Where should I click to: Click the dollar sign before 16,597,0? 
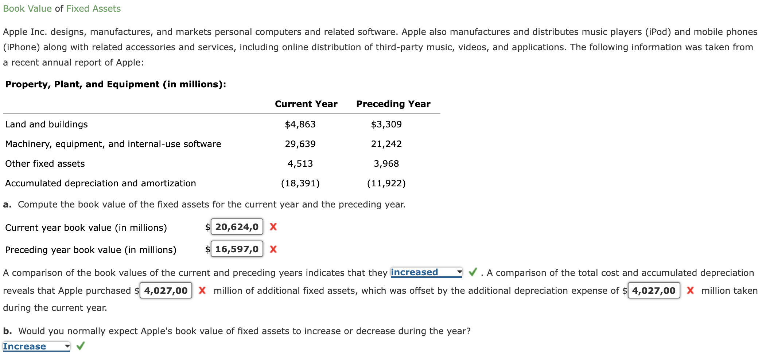click(207, 249)
